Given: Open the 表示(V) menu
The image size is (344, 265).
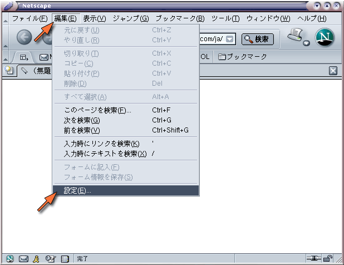Looking at the screenshot, I should coord(95,18).
